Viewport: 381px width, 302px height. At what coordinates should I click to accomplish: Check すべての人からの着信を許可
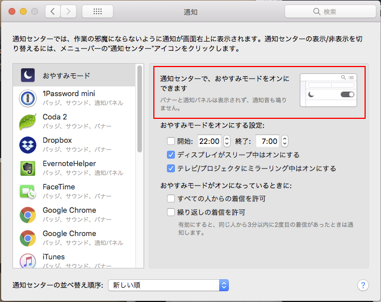pos(171,198)
